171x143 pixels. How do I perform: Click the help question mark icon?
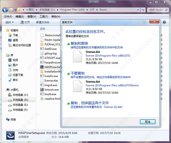pos(164,22)
